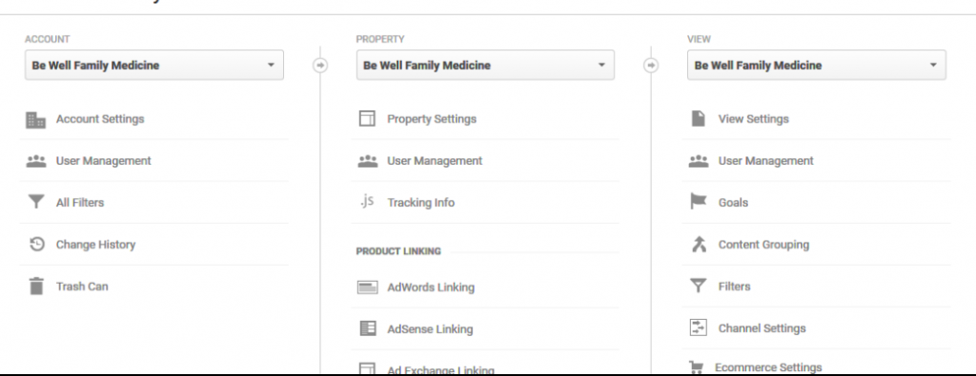Click arrow connector between Account and Property
Image resolution: width=976 pixels, height=376 pixels.
coord(320,65)
